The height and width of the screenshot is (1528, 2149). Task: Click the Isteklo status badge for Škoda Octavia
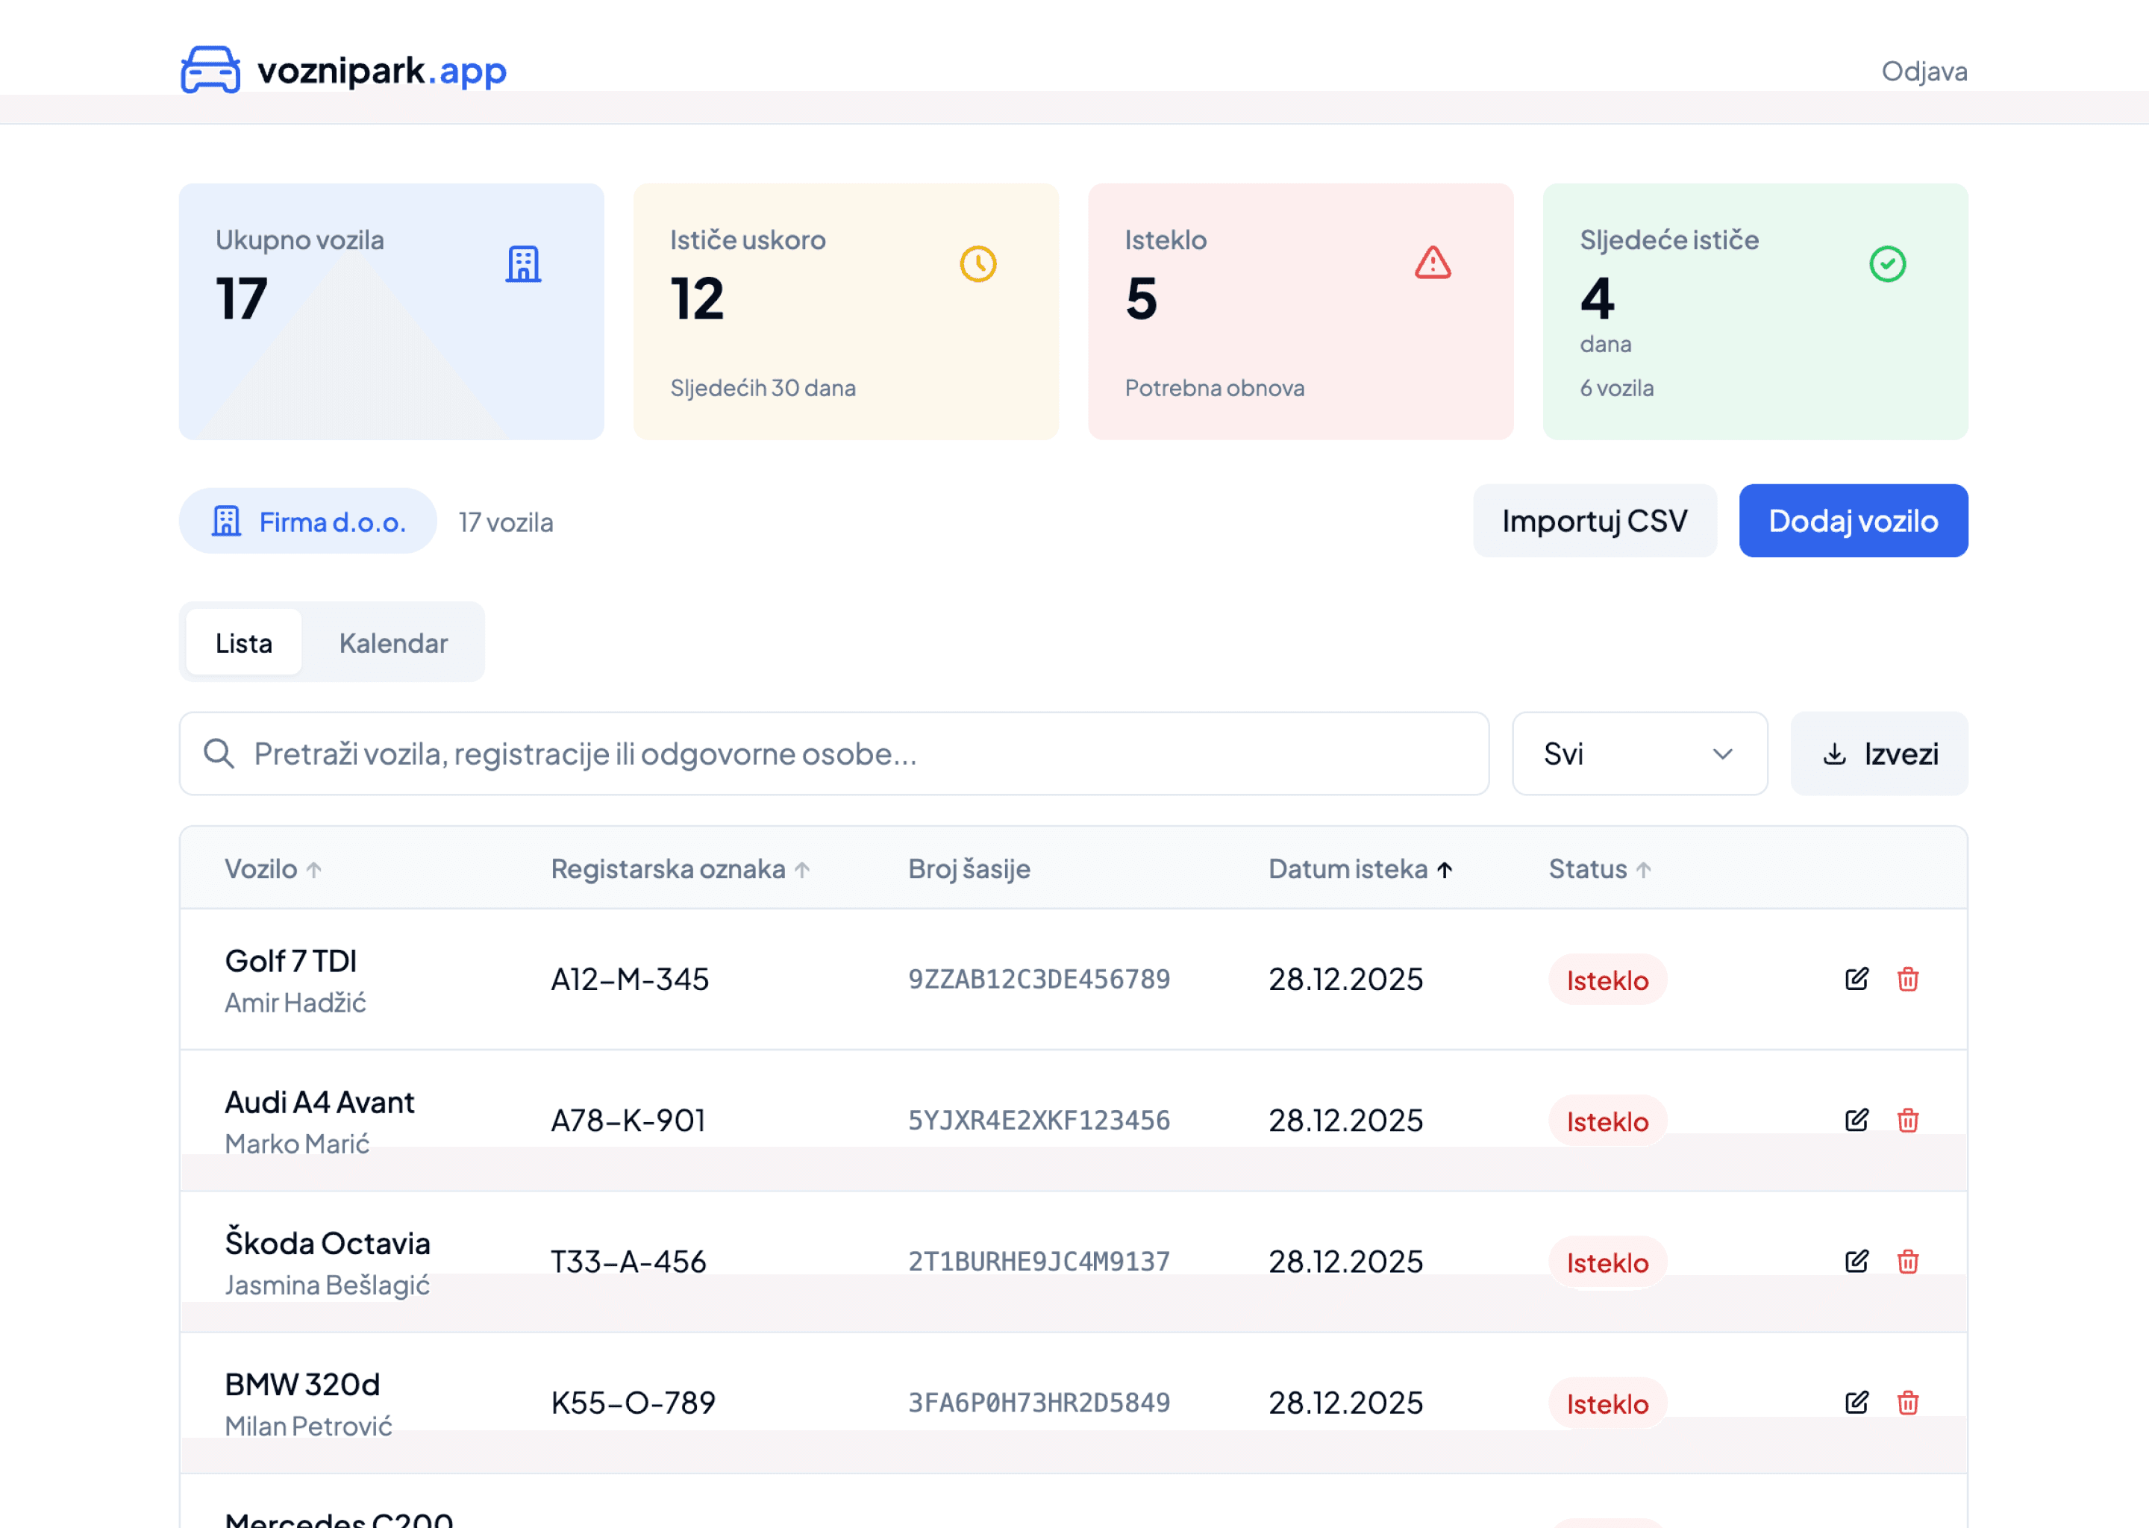[1607, 1262]
